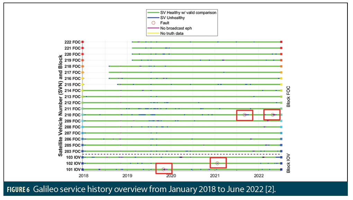Screen dimensions: 353x200
Task: Select the 203 FOC satellite label
Action: coord(72,151)
